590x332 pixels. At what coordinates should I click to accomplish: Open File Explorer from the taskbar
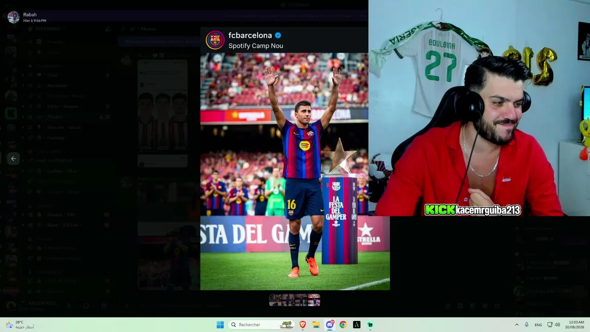(x=316, y=325)
